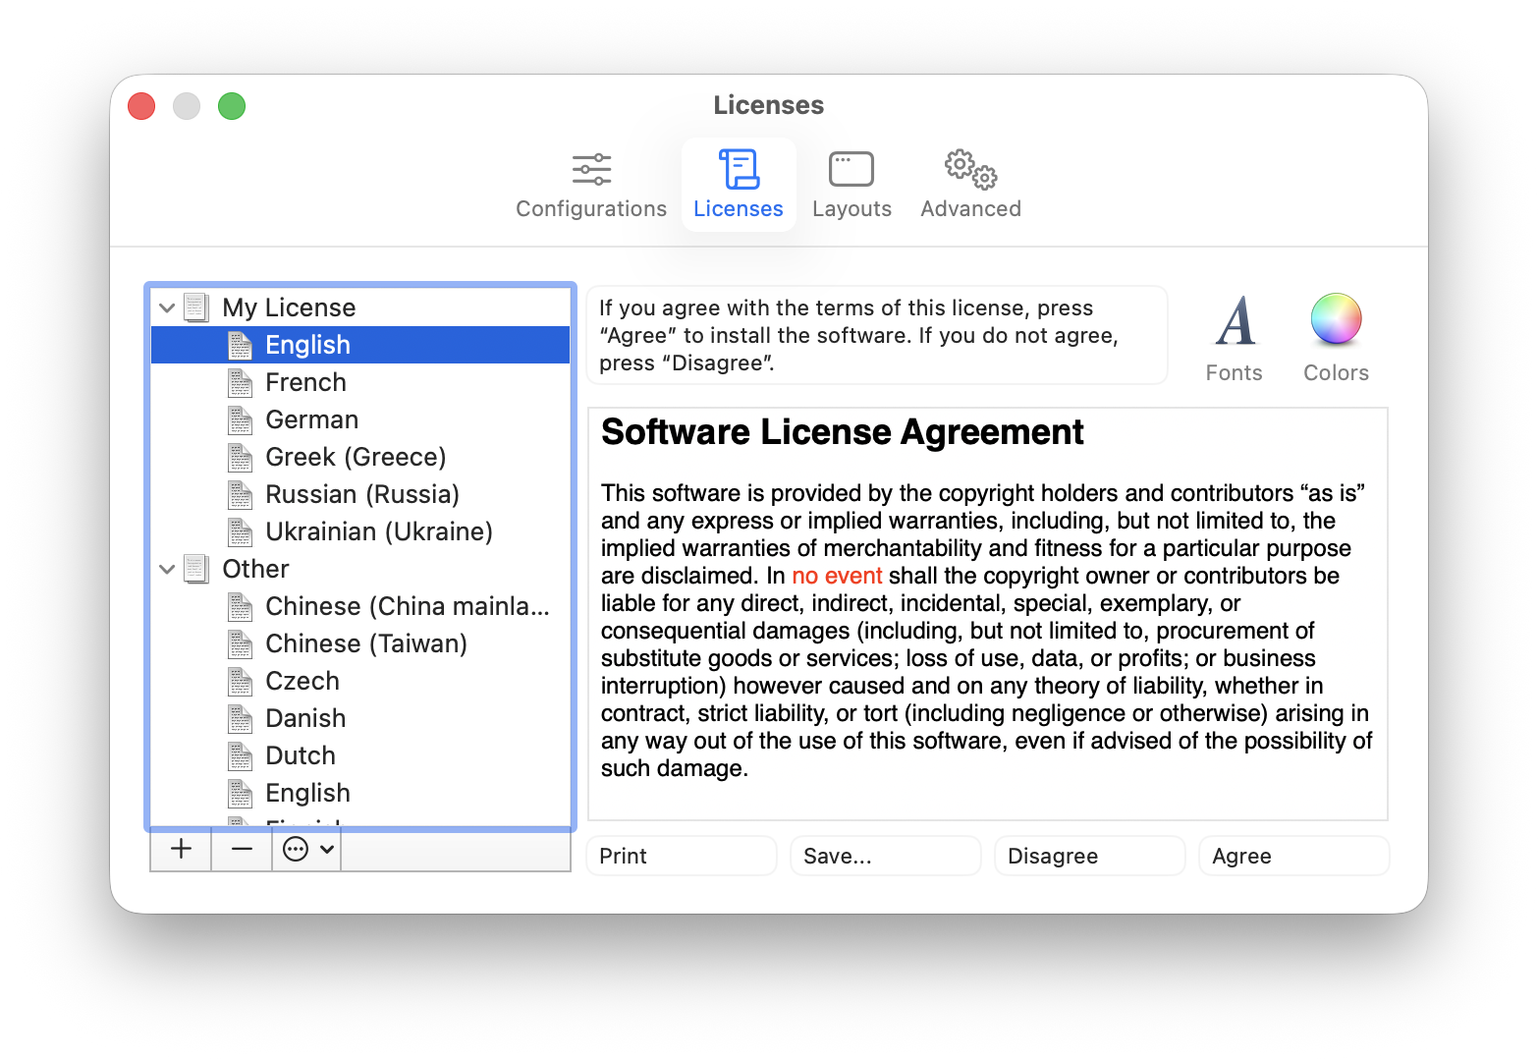The width and height of the screenshot is (1538, 1059).
Task: Select Greek (Greece) in the language list
Action: [x=355, y=457]
